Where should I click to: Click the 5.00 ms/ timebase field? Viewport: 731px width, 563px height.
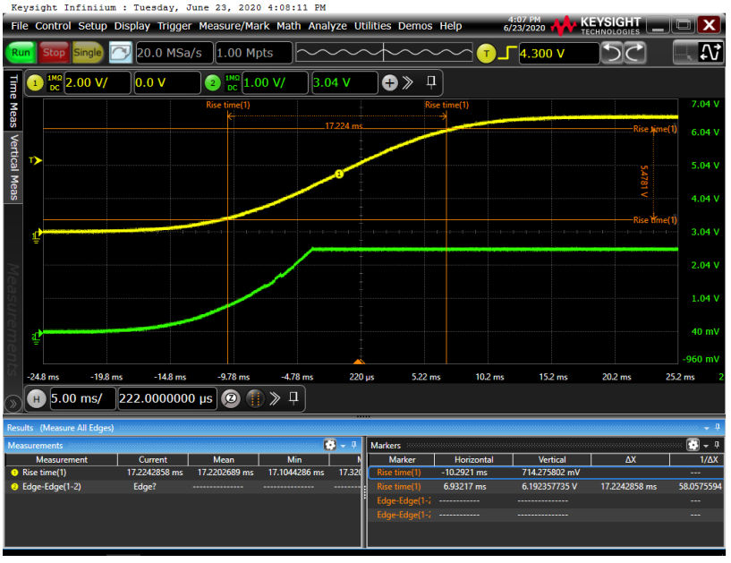coord(82,398)
